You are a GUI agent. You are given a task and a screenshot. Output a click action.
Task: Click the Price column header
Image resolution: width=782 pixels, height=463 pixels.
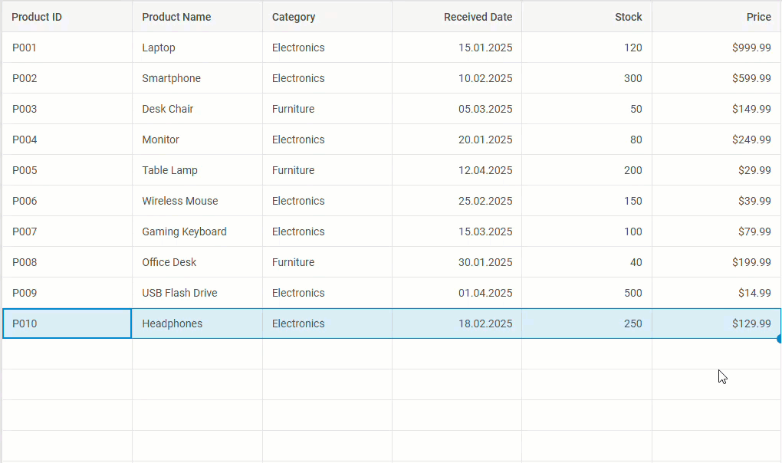click(x=717, y=17)
